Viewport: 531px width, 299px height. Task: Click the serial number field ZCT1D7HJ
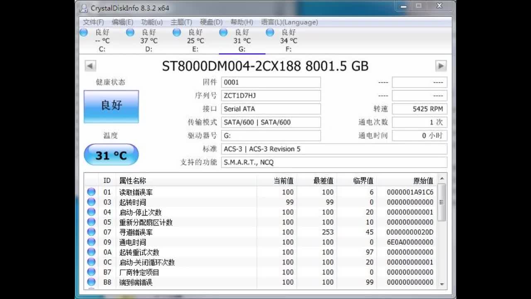click(271, 96)
